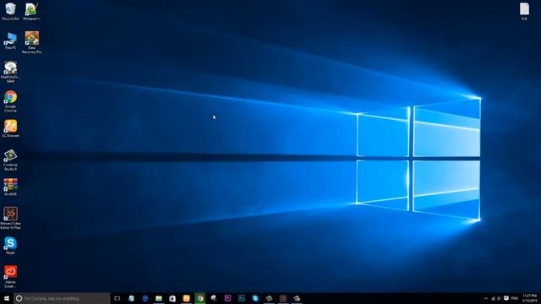This screenshot has width=541, height=304.
Task: Open the network status tray icon
Action: point(493,298)
